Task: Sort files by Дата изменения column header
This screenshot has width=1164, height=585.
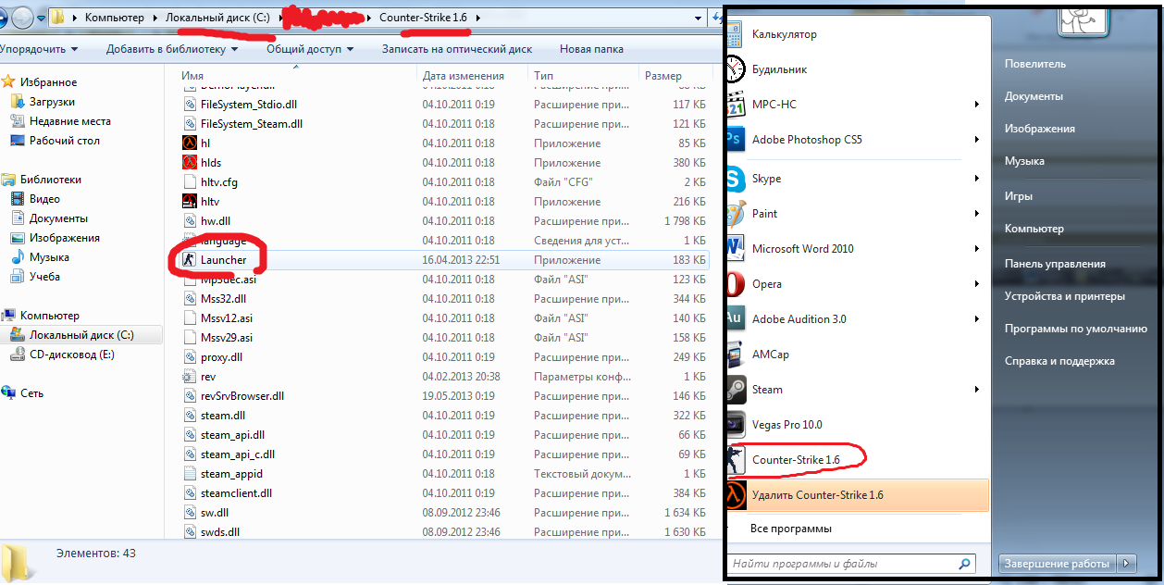Action: 472,76
